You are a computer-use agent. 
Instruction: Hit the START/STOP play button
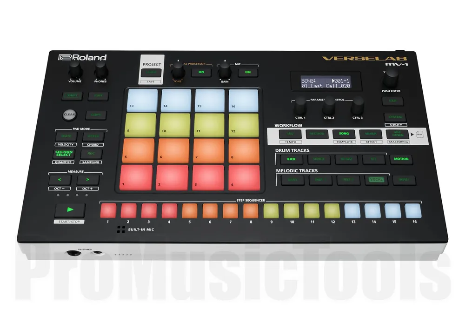70,210
